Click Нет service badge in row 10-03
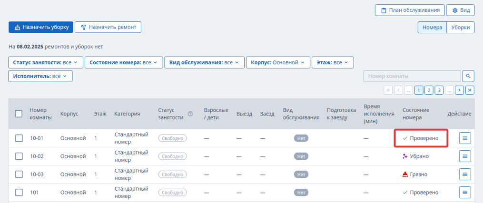Viewport: 483px width, 203px height. (x=301, y=174)
